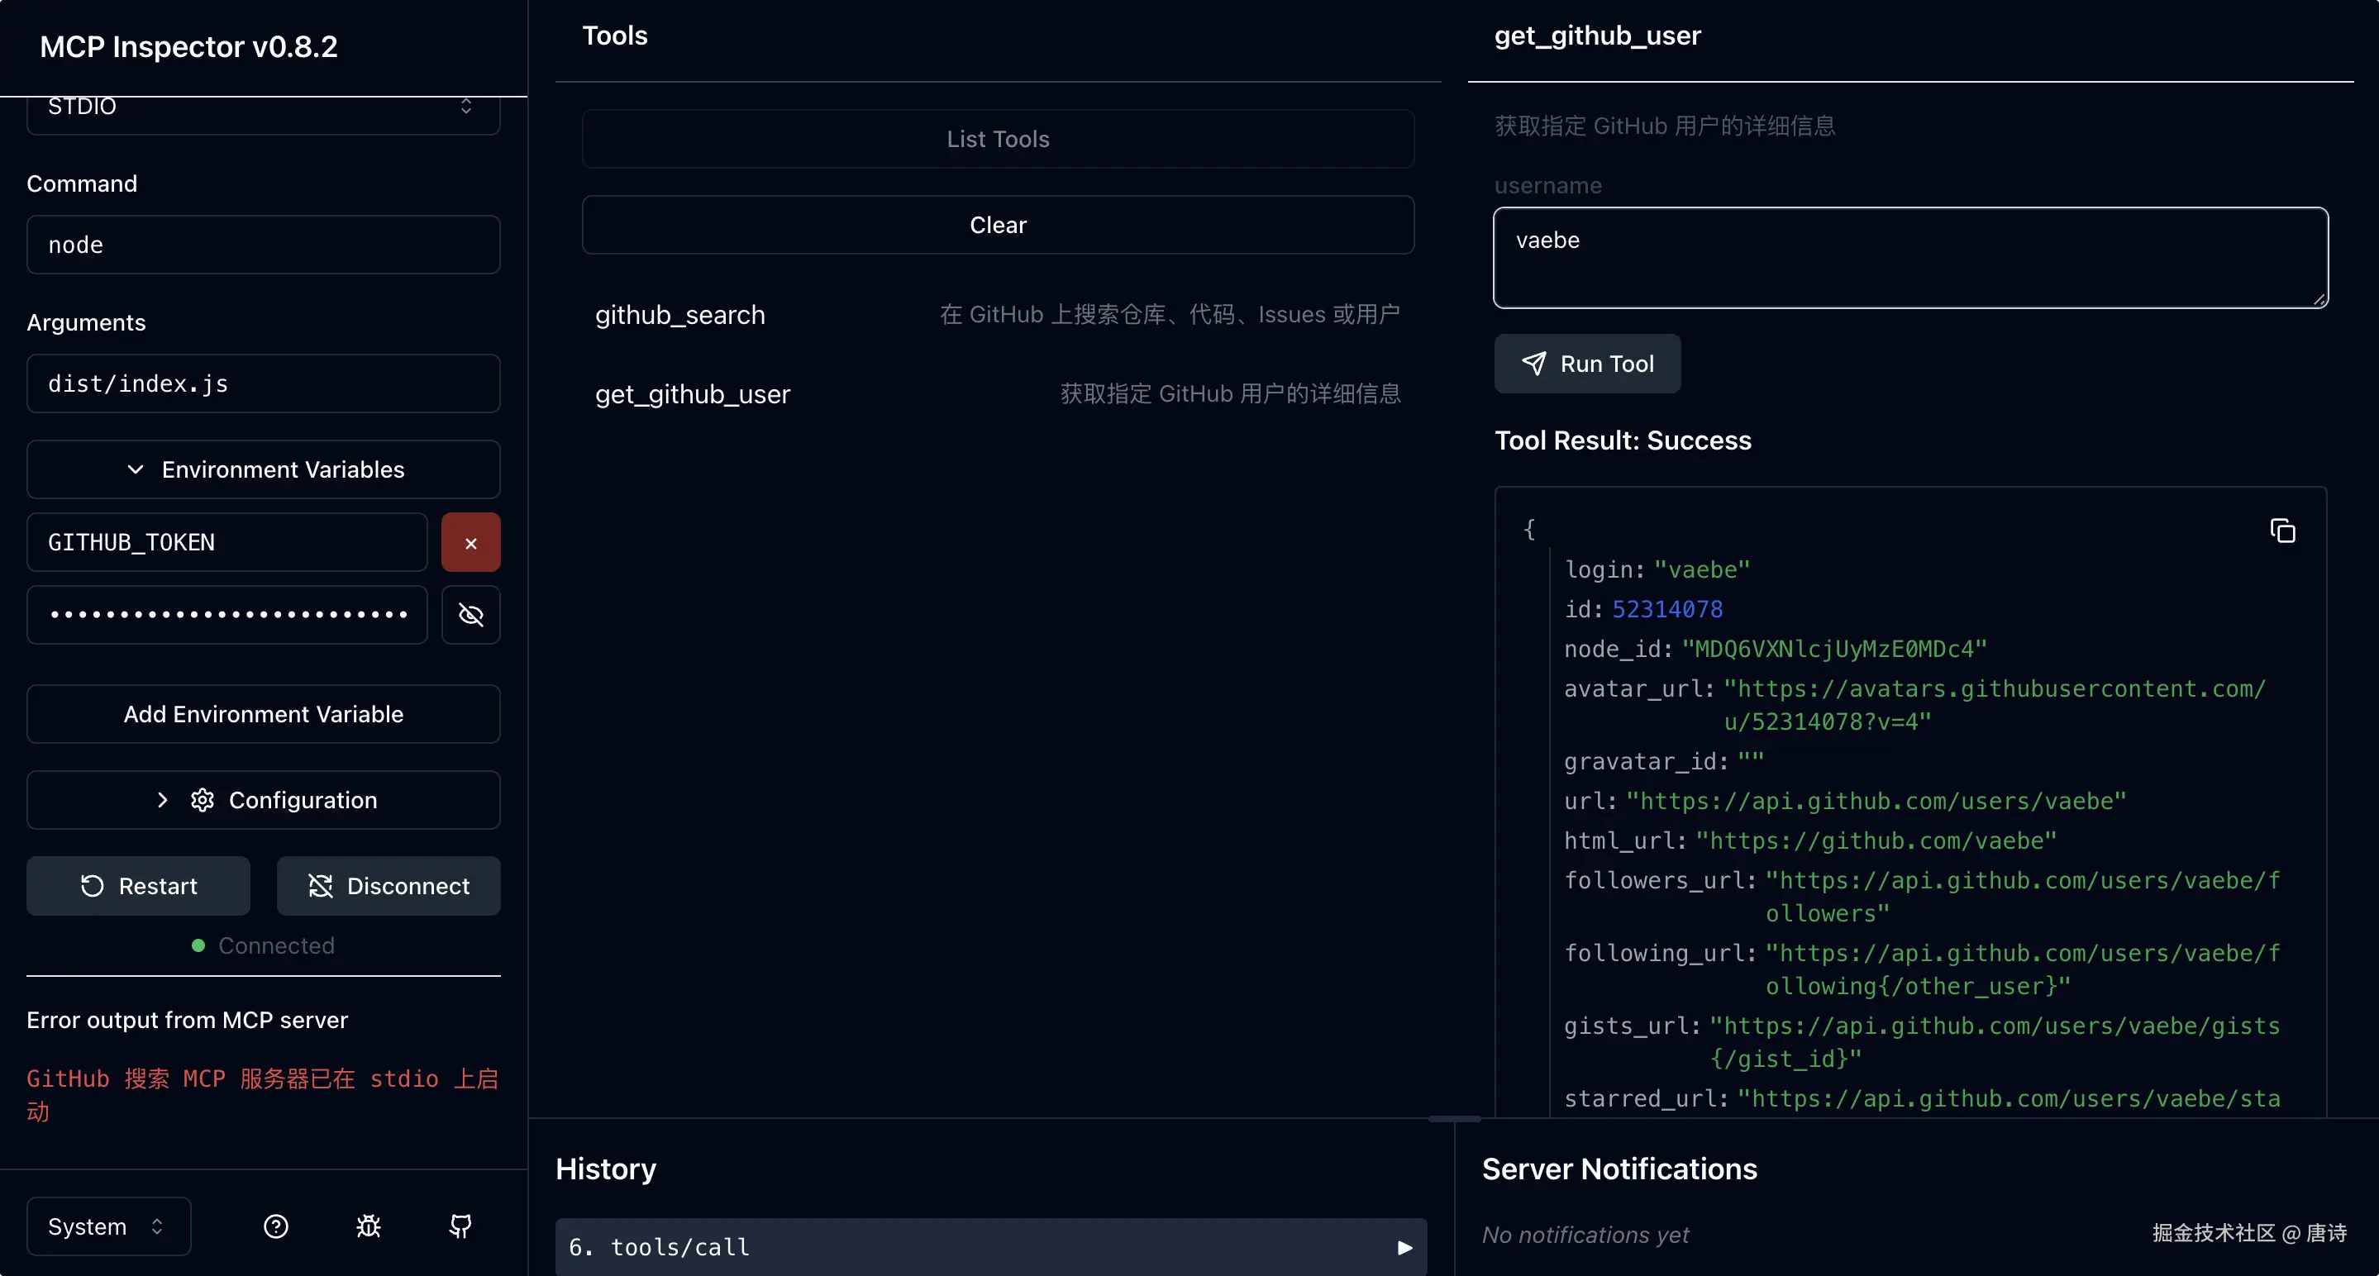
Task: Open the GitHub repository icon
Action: click(460, 1226)
